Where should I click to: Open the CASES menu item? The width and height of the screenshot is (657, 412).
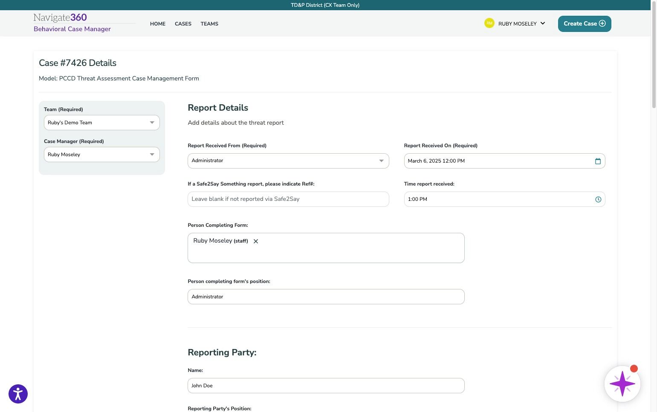183,24
